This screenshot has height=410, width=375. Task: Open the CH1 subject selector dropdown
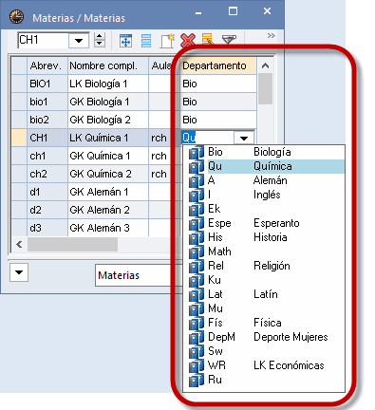(x=79, y=41)
